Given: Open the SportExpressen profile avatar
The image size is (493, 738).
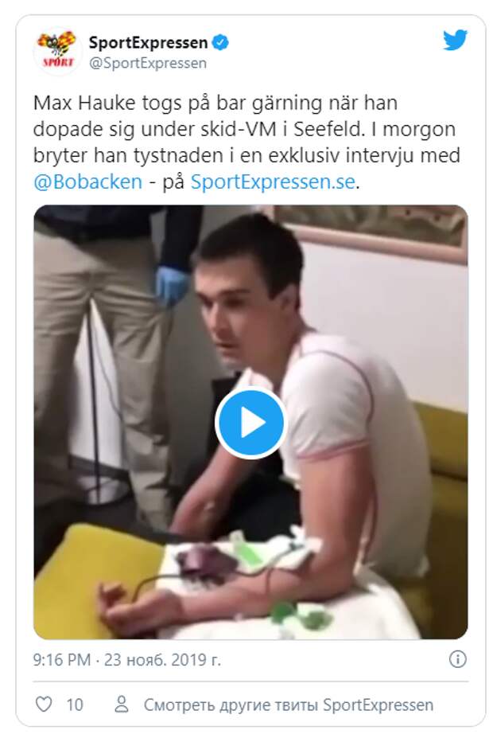Looking at the screenshot, I should [x=57, y=50].
